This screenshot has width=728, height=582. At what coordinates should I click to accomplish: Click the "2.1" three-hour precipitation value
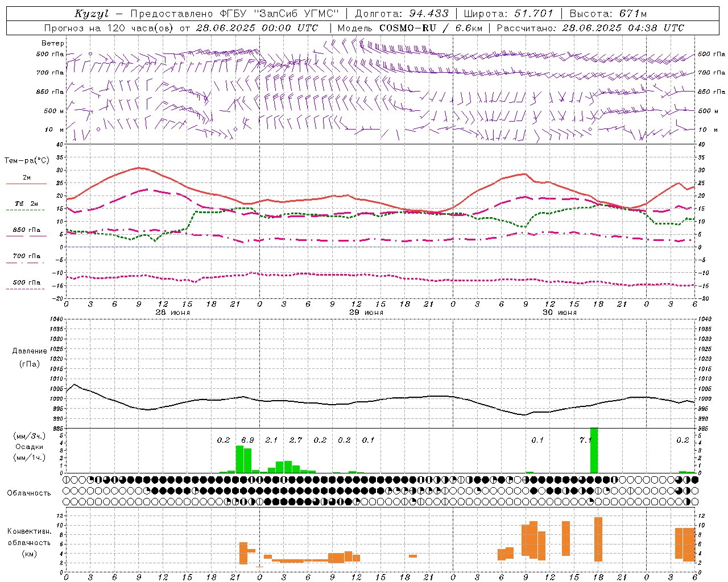point(271,440)
